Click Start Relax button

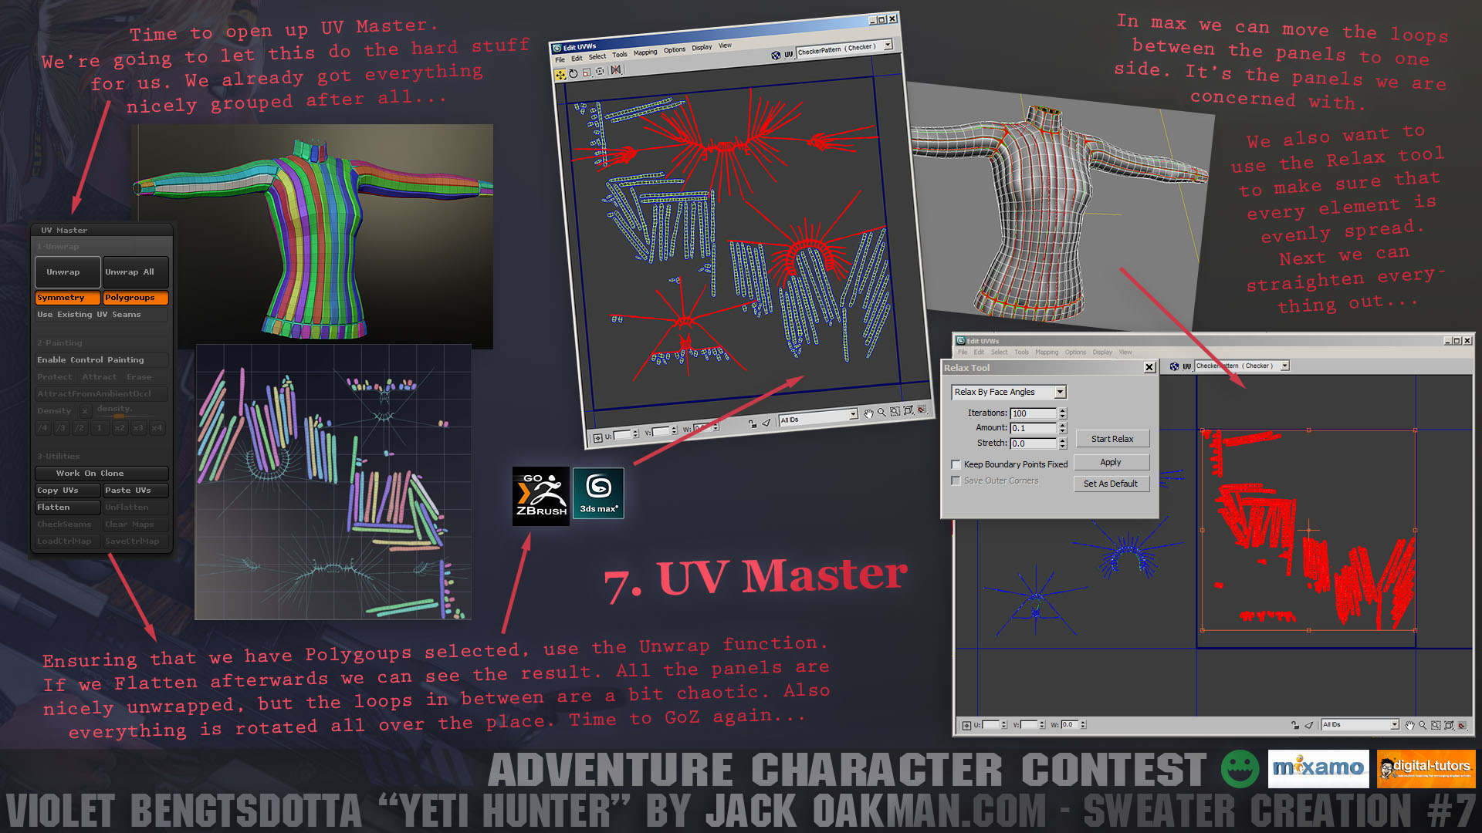(x=1111, y=439)
